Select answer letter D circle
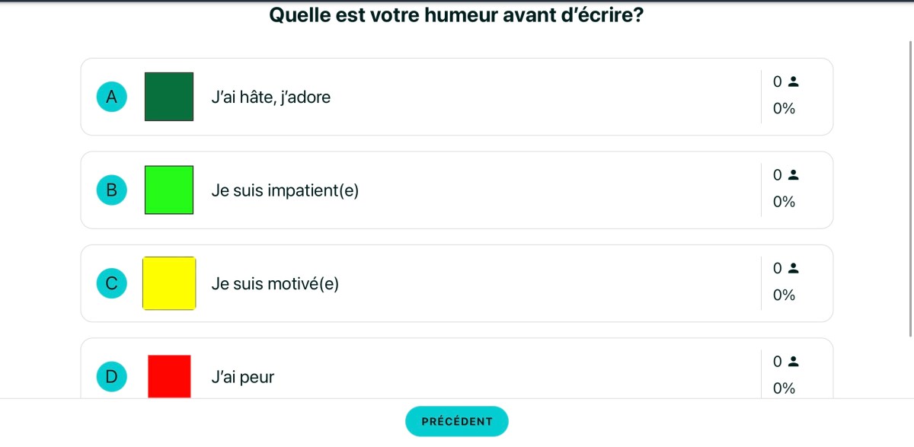 click(111, 376)
